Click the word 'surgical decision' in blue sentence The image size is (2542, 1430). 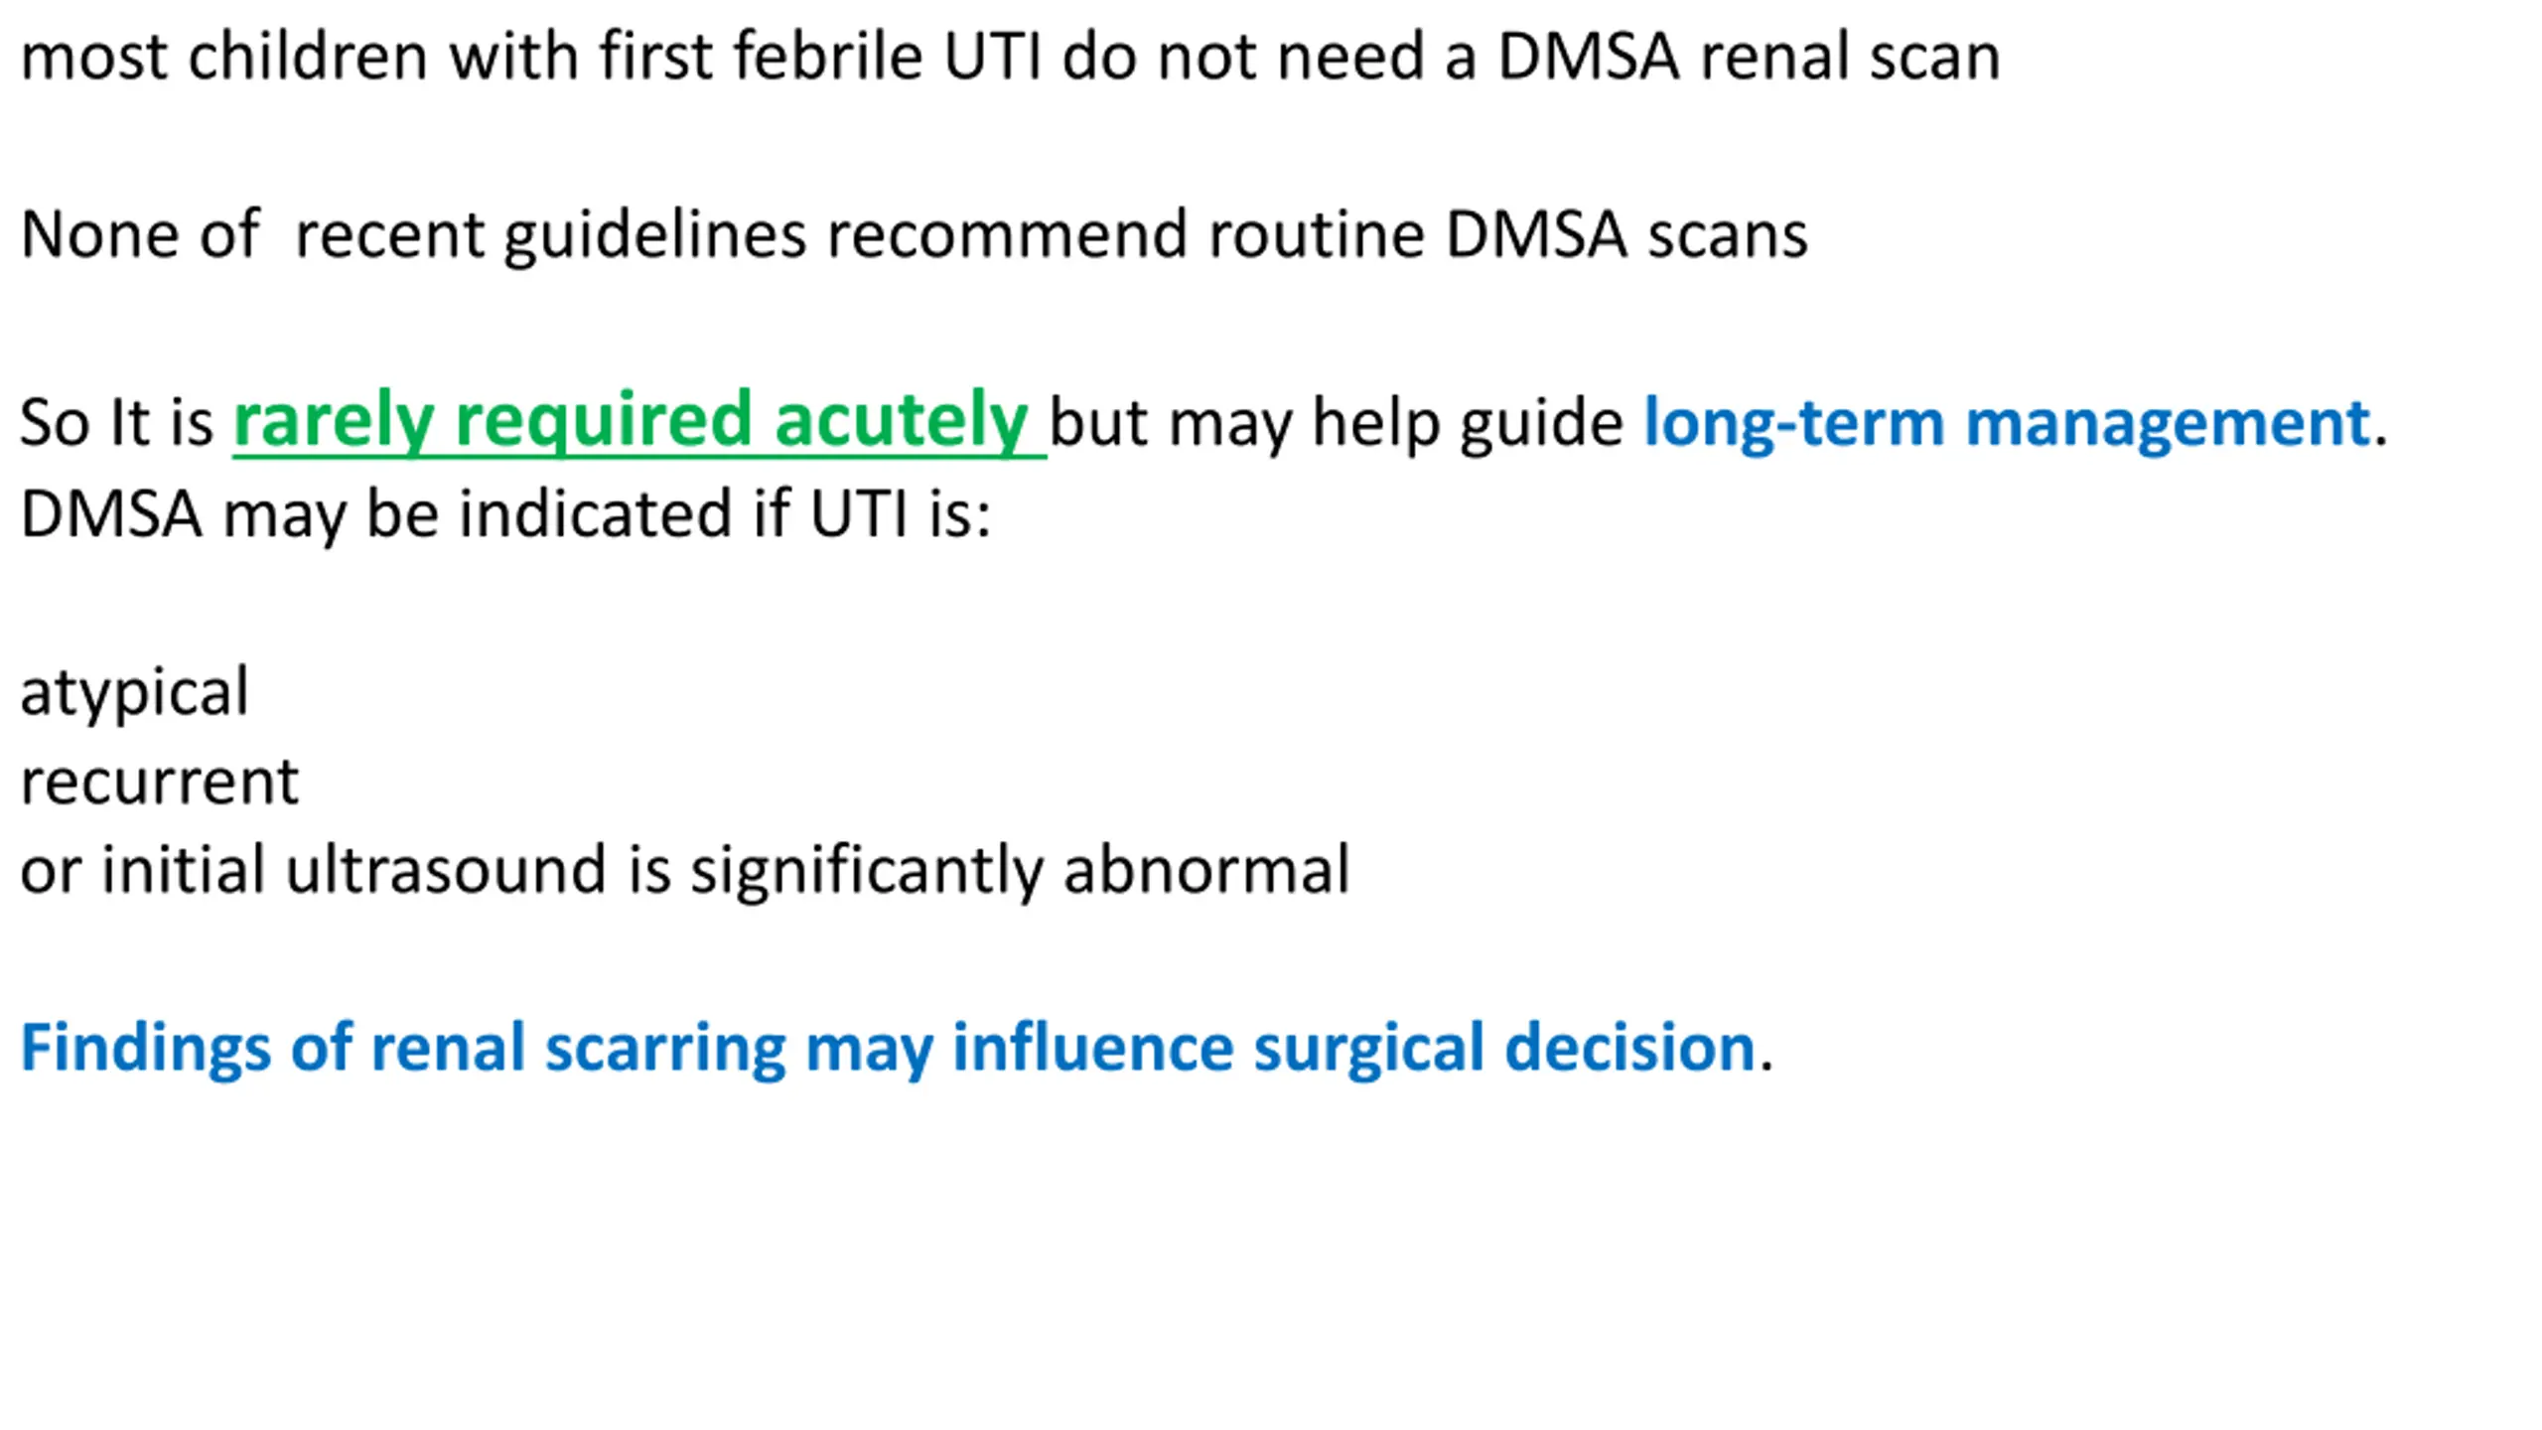[1504, 1049]
